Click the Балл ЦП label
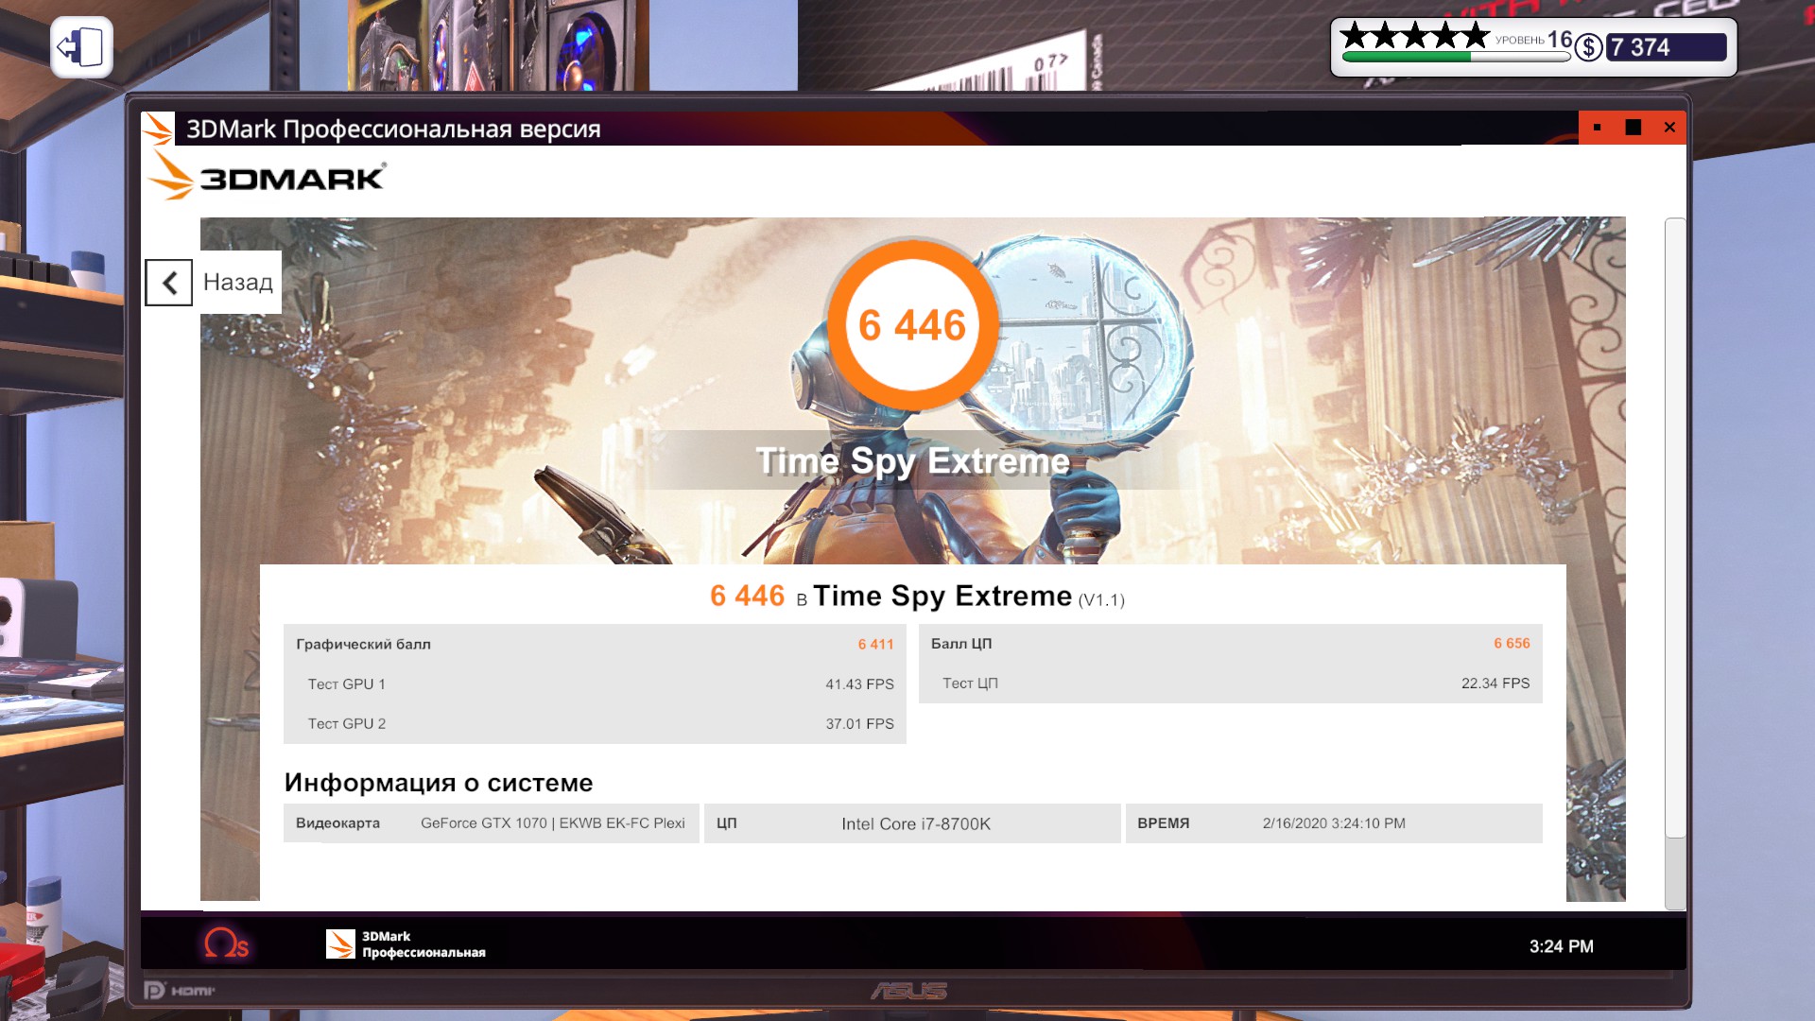Screen dimensions: 1815x1021 point(961,644)
